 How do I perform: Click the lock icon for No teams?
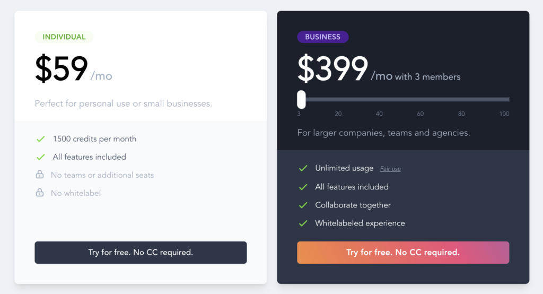pyautogui.click(x=40, y=175)
